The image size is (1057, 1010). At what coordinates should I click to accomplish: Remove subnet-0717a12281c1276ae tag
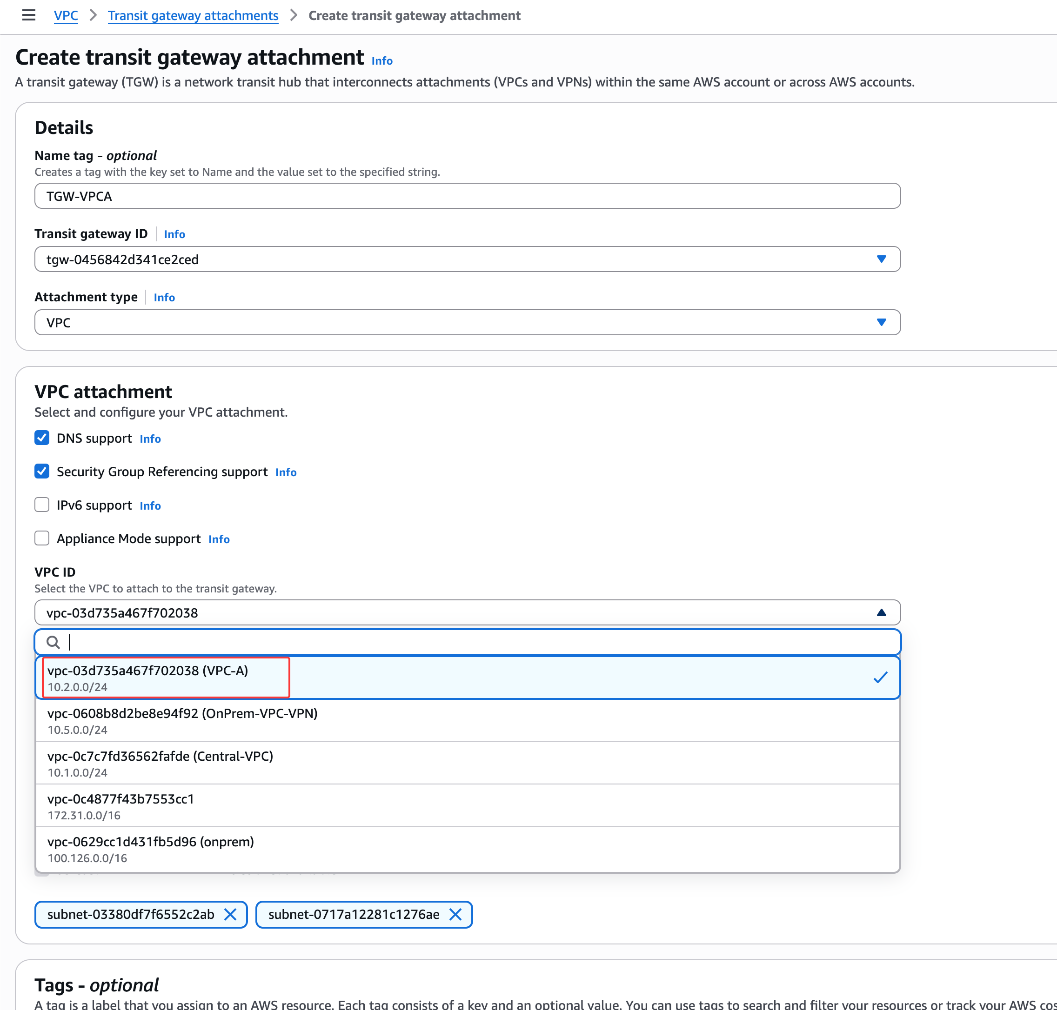click(x=455, y=914)
